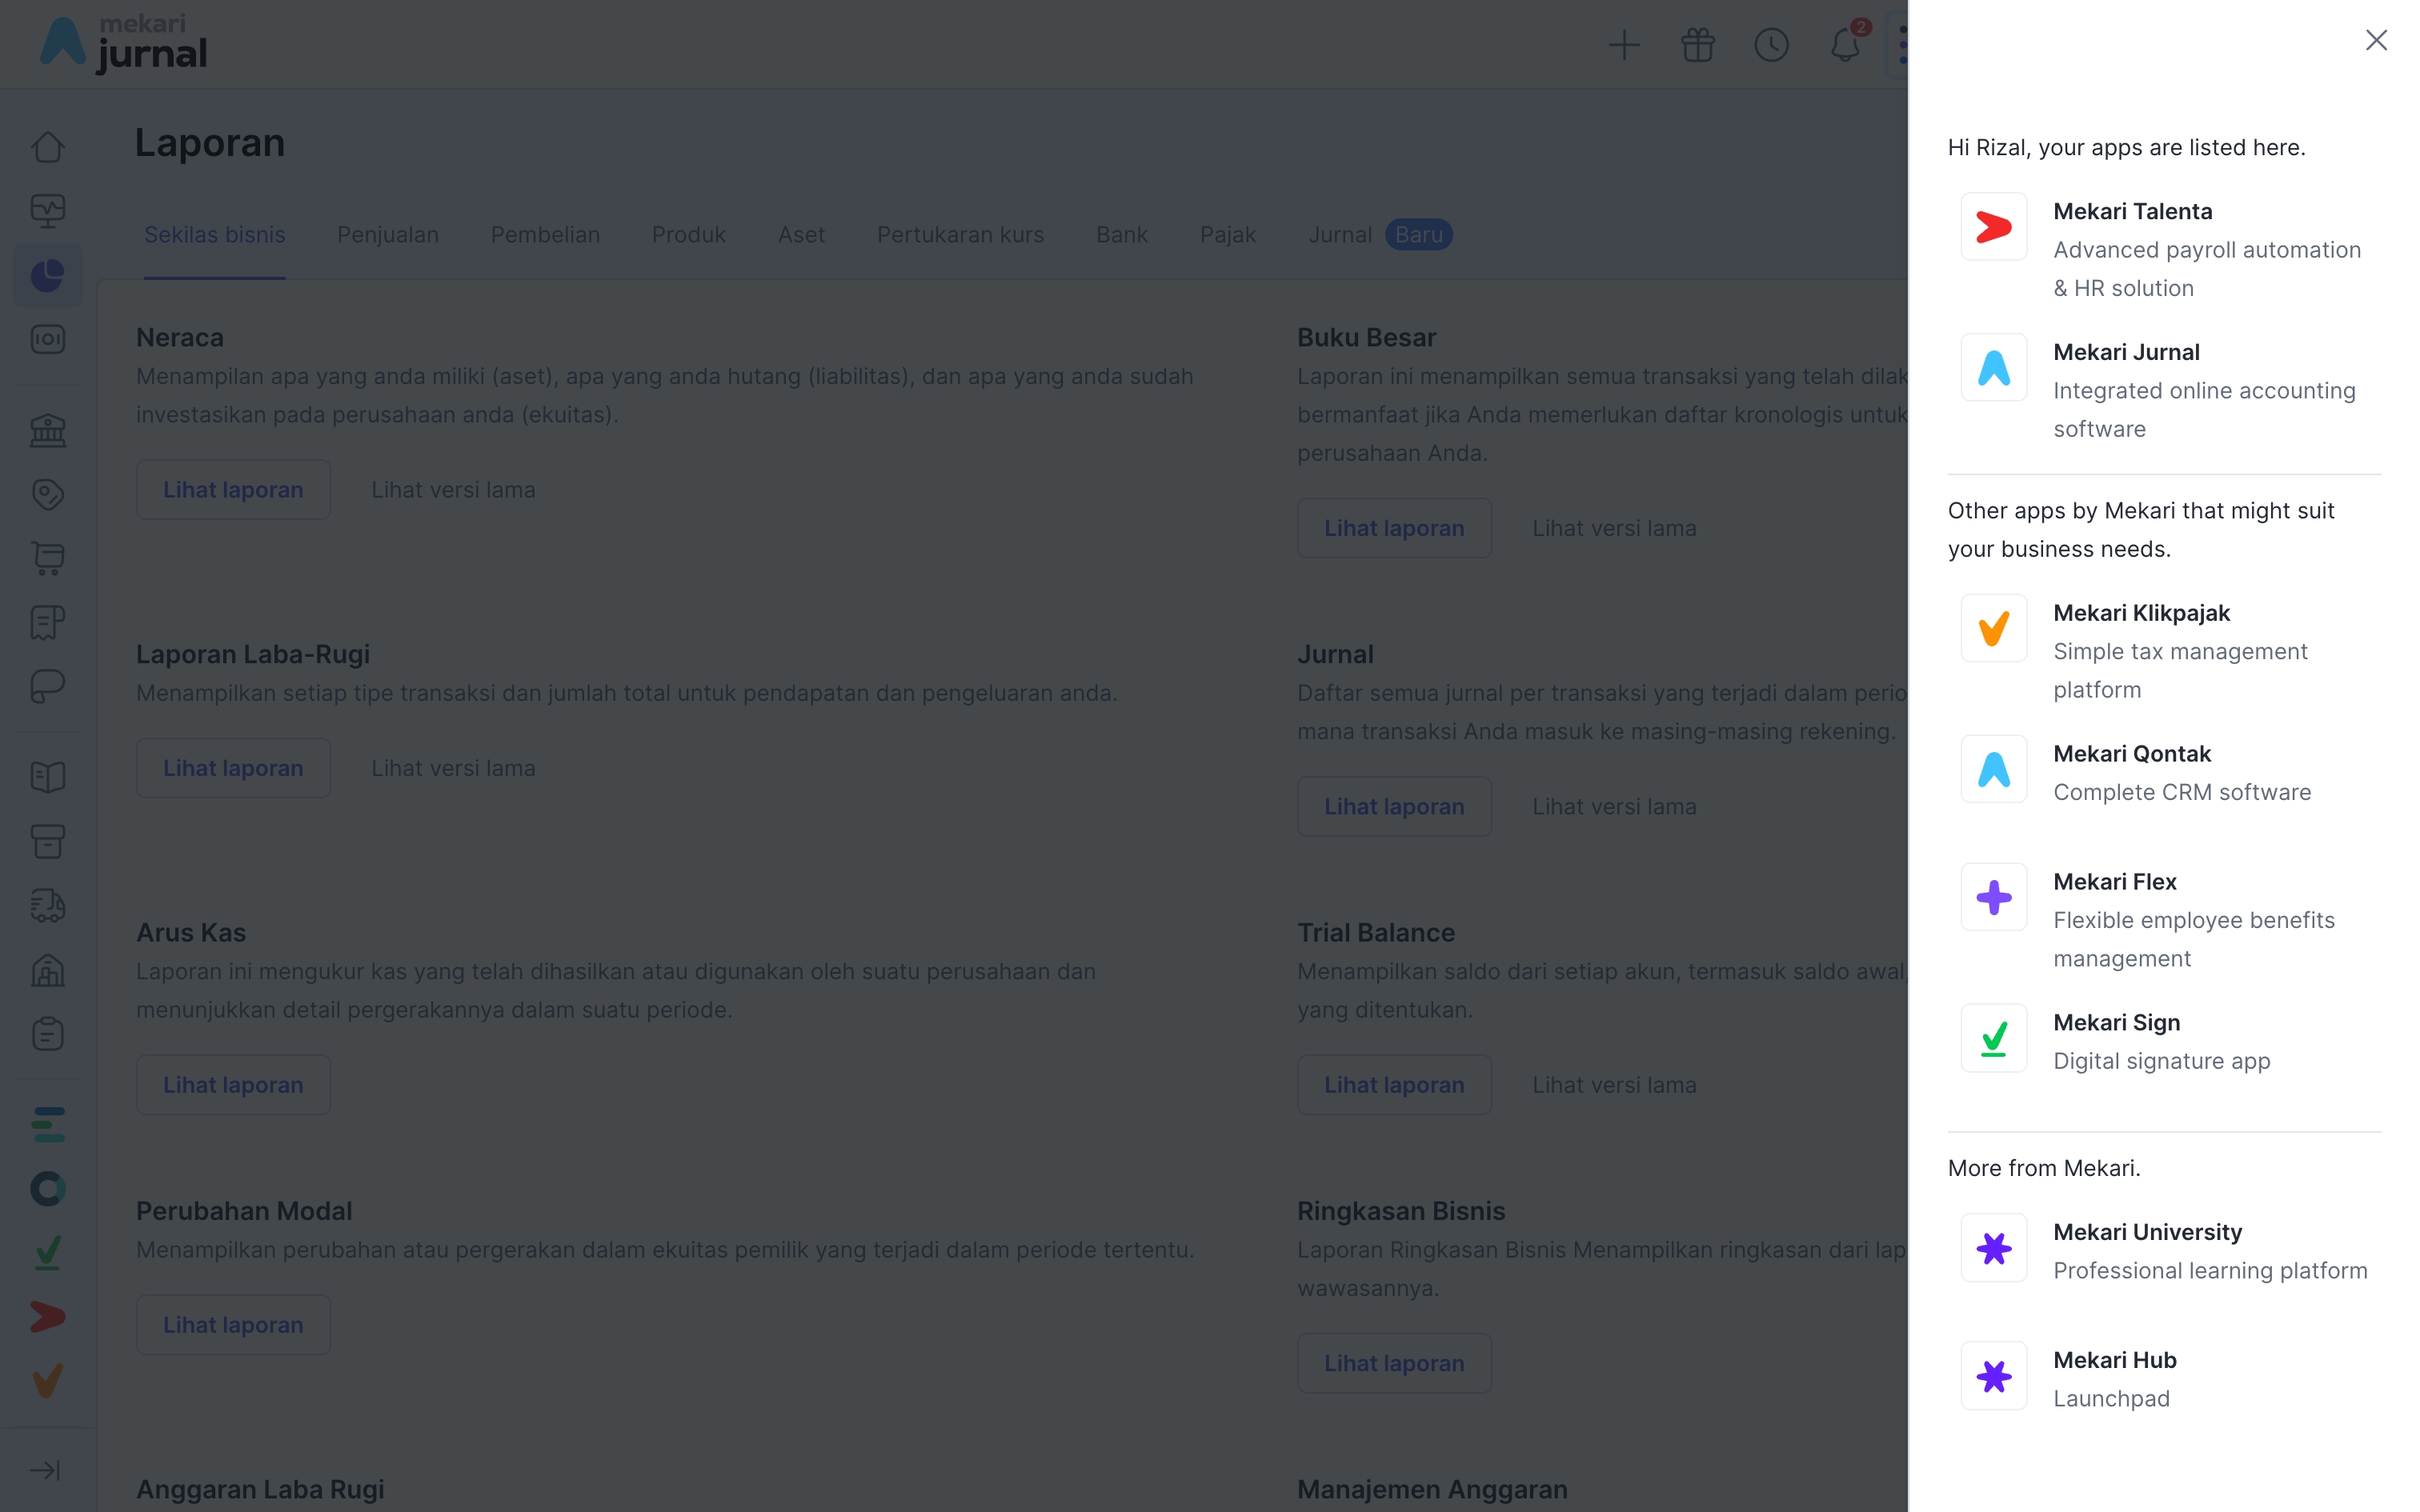The width and height of the screenshot is (2420, 1512).
Task: Select the Mekari University title text
Action: [2147, 1232]
